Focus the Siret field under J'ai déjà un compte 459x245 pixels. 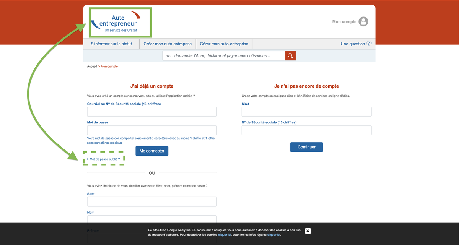(x=152, y=202)
